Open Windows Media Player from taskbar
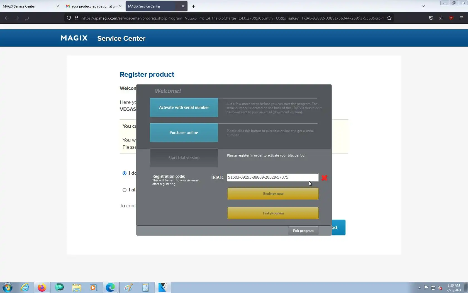The image size is (468, 293). 93,287
